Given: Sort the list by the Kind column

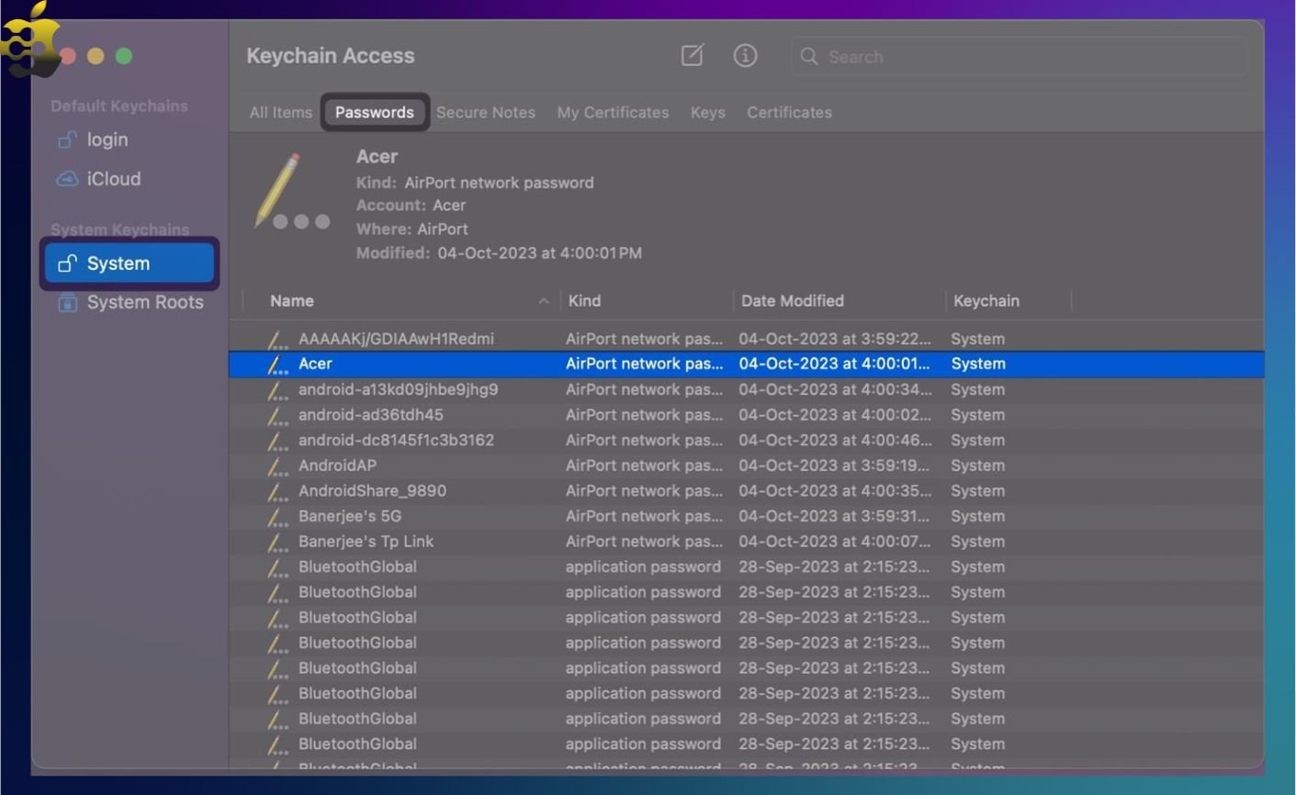Looking at the screenshot, I should (584, 301).
